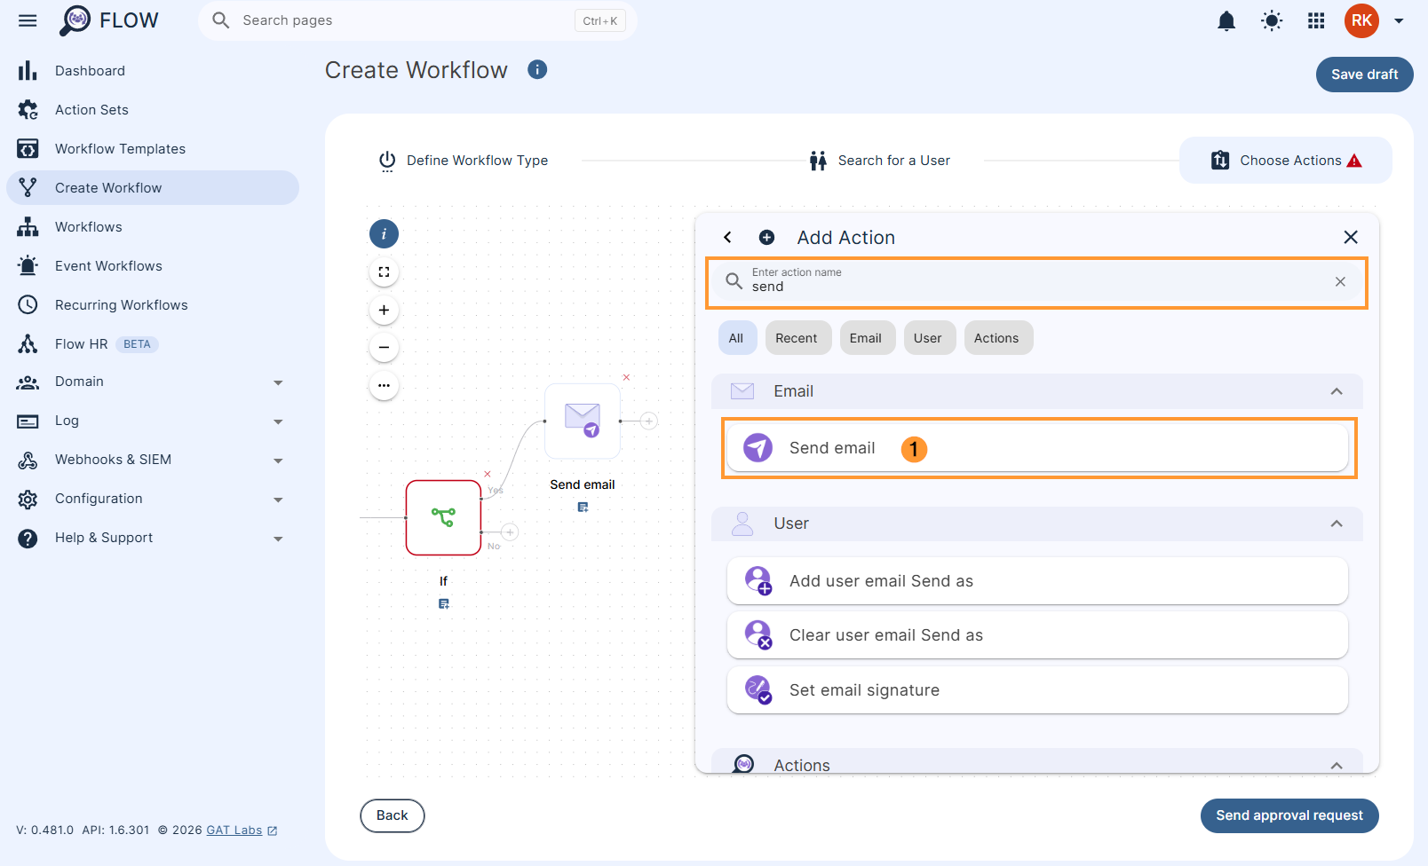This screenshot has height=866, width=1428.
Task: Select the All filter chip
Action: 736,338
